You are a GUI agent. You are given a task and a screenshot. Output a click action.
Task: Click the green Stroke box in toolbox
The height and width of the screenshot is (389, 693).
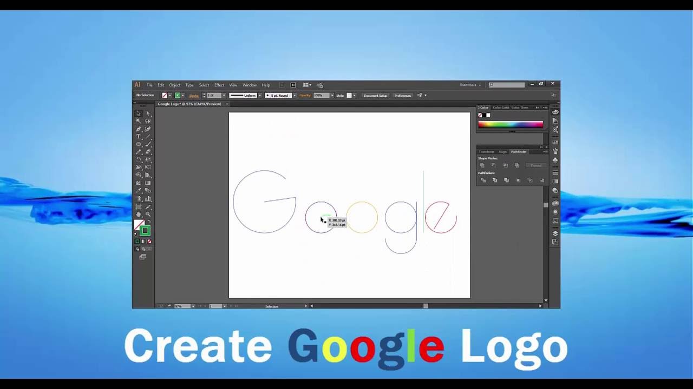[x=145, y=231]
